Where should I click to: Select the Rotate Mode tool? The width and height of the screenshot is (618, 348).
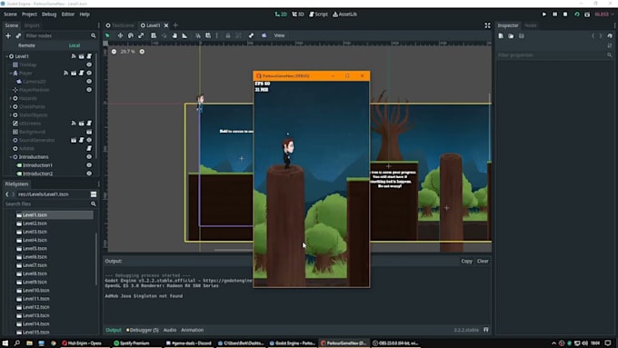click(x=131, y=35)
